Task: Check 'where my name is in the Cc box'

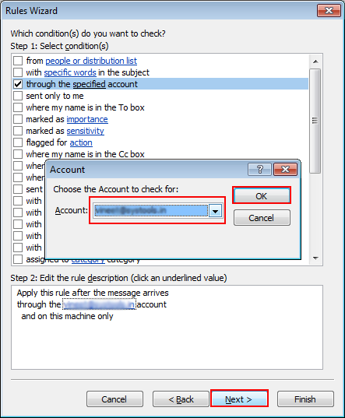Action: pyautogui.click(x=18, y=154)
